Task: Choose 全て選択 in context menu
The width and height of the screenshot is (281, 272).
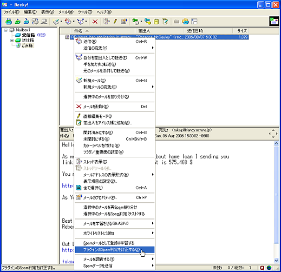Action: pos(115,188)
